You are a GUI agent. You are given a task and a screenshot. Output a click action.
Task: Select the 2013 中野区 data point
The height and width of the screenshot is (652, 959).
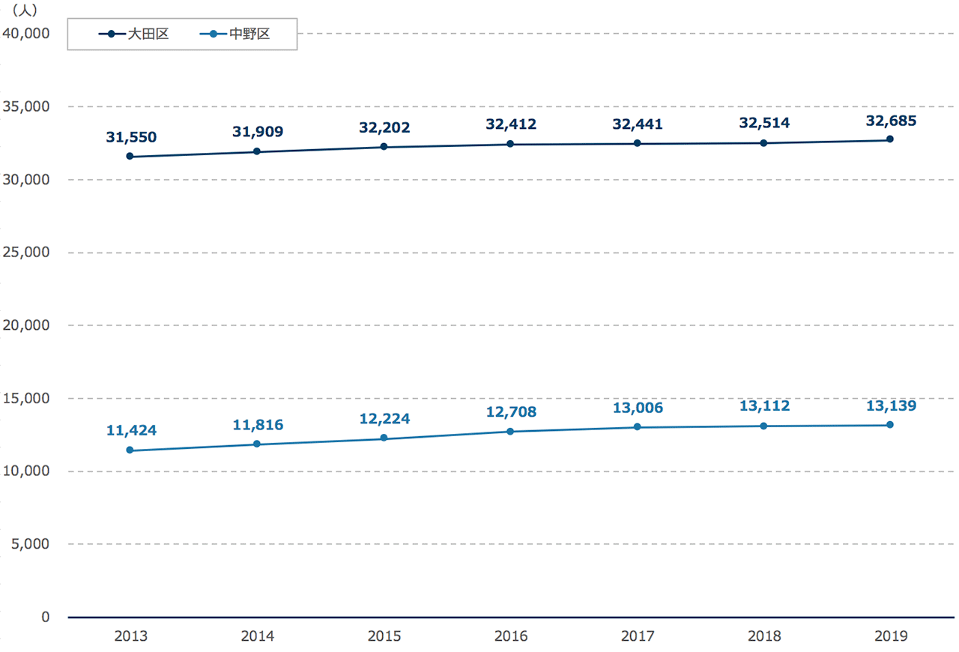click(130, 450)
